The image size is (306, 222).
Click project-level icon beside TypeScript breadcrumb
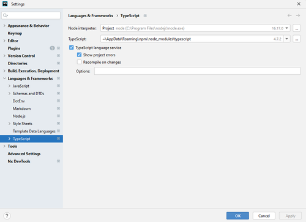click(x=145, y=16)
